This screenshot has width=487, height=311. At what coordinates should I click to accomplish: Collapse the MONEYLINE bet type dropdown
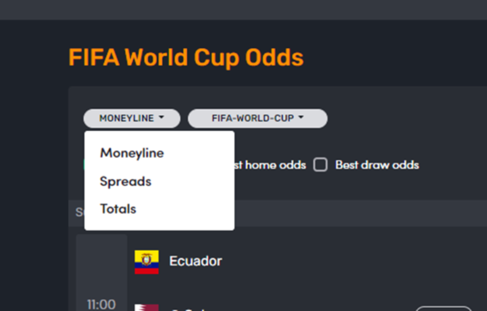pos(132,118)
